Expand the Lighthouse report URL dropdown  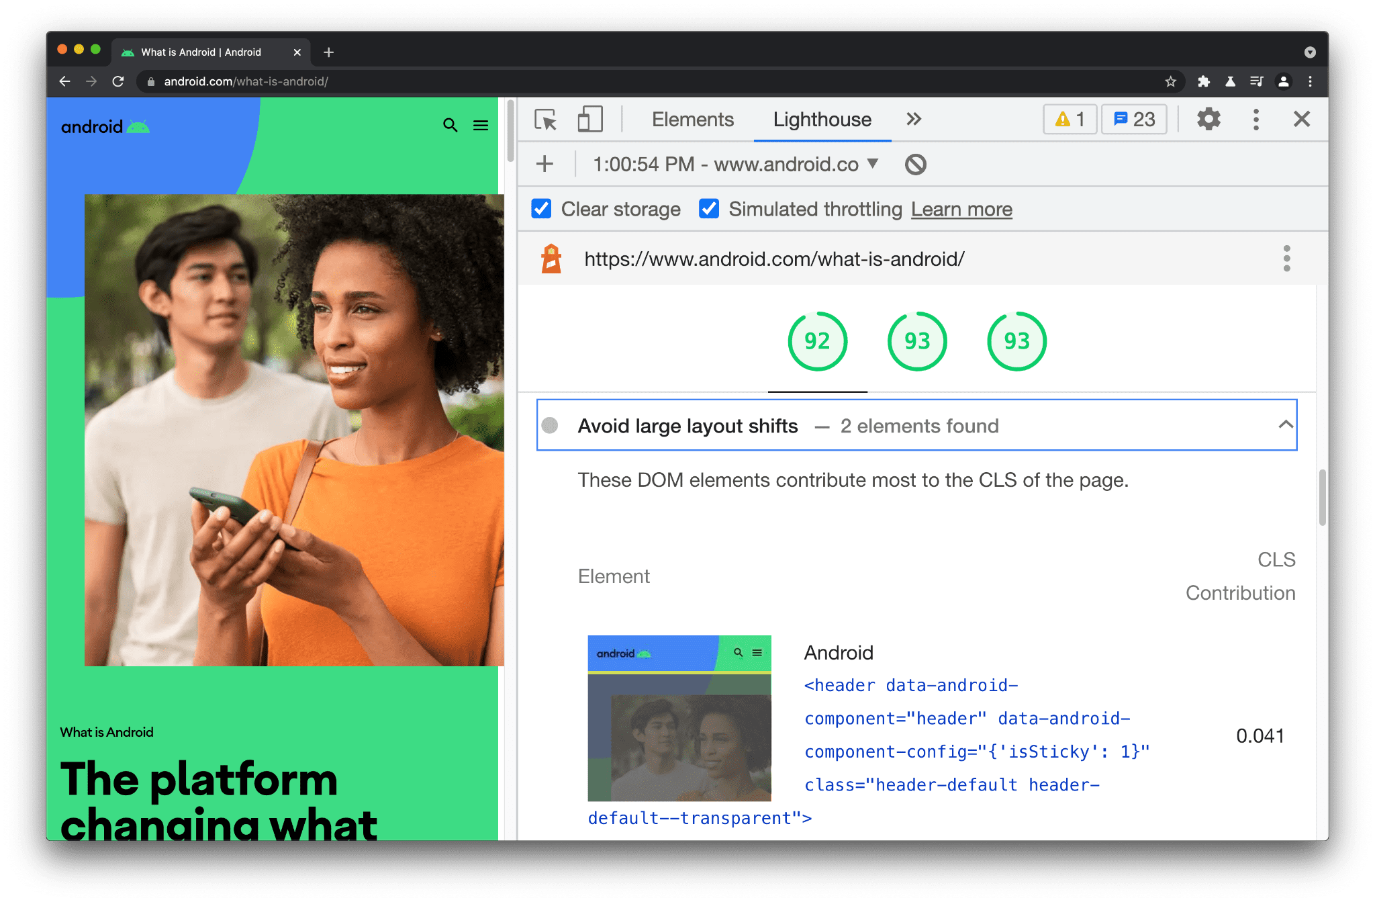coord(874,165)
